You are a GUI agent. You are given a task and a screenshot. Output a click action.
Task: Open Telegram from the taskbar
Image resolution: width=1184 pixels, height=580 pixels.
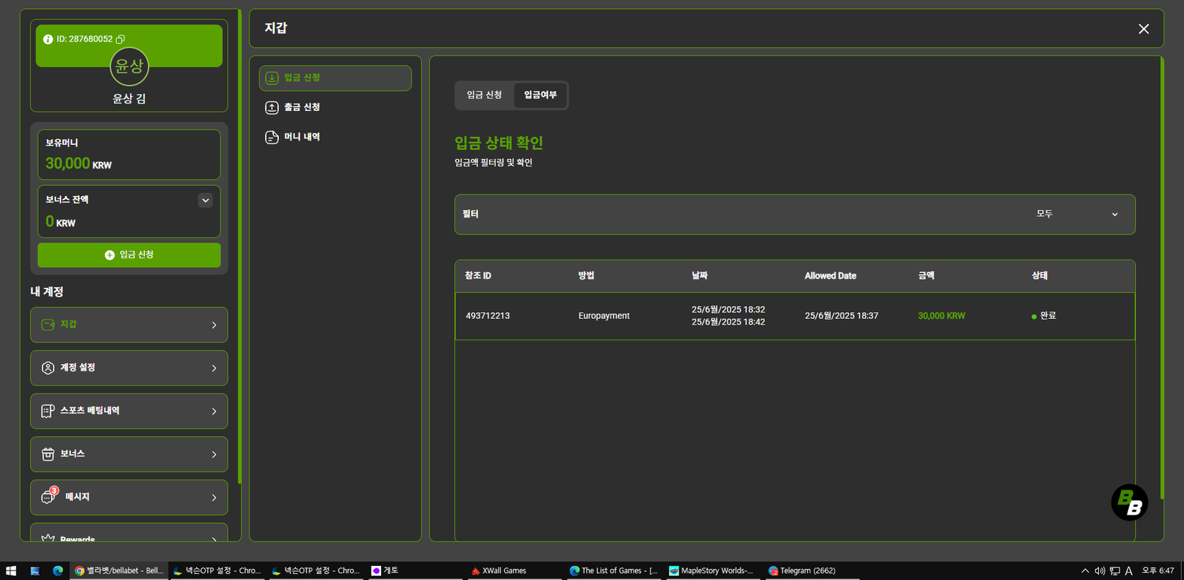point(807,570)
